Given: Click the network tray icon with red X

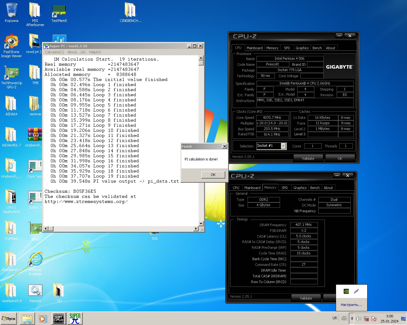Looking at the screenshot, I should click(x=366, y=318).
